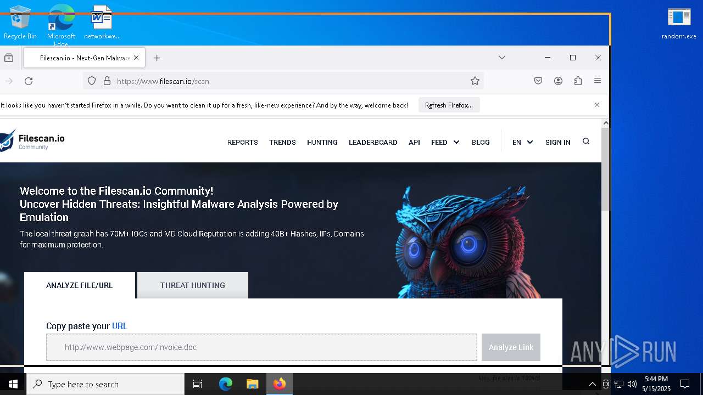Viewport: 703px width, 395px height.
Task: Open the Microsoft Edge desktop shortcut
Action: [61, 25]
